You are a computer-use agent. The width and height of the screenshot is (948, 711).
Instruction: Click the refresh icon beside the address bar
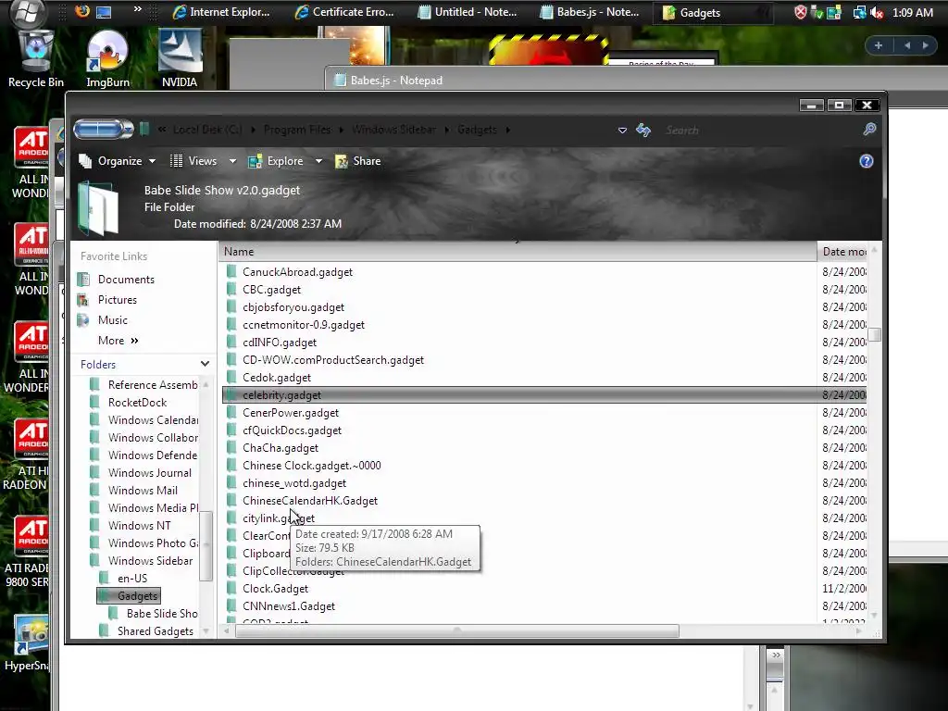(x=643, y=130)
